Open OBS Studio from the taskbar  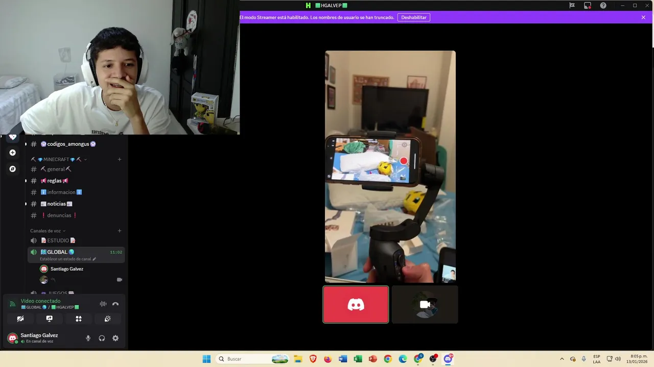click(x=433, y=359)
